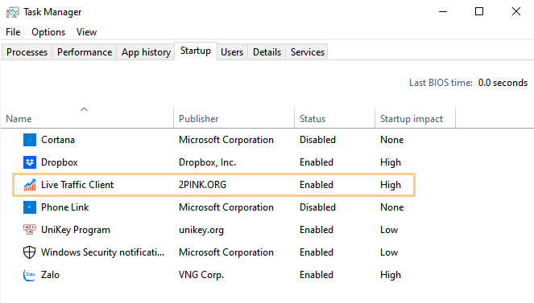The image size is (534, 303).
Task: Select the Windows Security notification entry
Action: (x=102, y=252)
